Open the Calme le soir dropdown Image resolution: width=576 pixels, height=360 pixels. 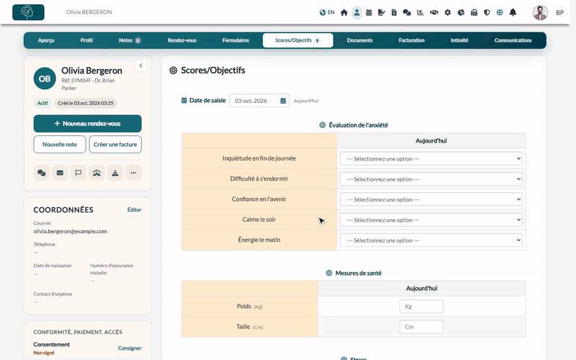431,220
